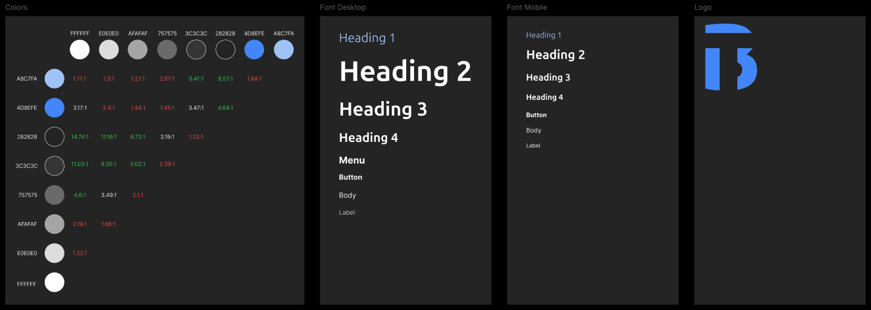This screenshot has height=310, width=871.
Task: Click the "Label" text in Font Desktop frame
Action: coord(347,213)
